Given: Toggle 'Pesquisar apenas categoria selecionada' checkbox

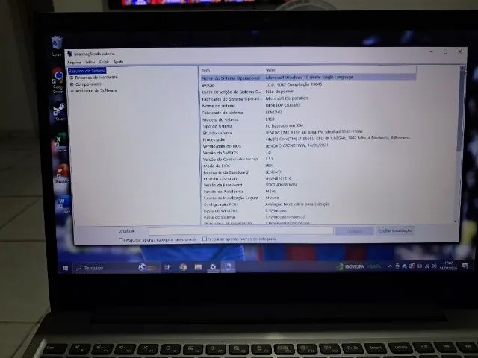Looking at the screenshot, I should pyautogui.click(x=120, y=240).
